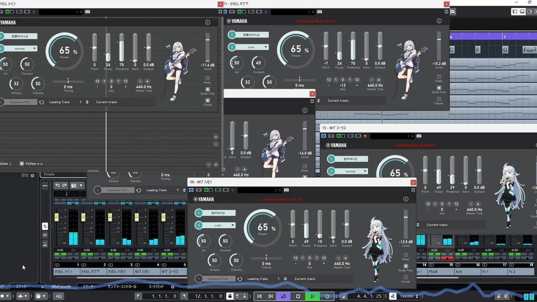The width and height of the screenshot is (537, 302).
Task: Bypass the ゆげ ハモリ plugin with power icon
Action: tap(191, 190)
